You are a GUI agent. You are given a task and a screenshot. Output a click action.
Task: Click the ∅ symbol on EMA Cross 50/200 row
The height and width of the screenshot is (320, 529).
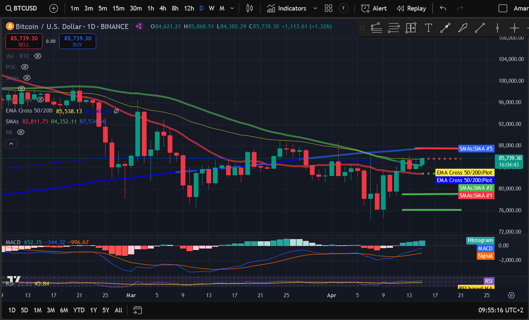[116, 111]
